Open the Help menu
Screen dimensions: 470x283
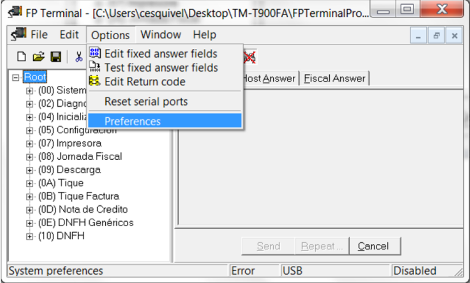pyautogui.click(x=205, y=35)
